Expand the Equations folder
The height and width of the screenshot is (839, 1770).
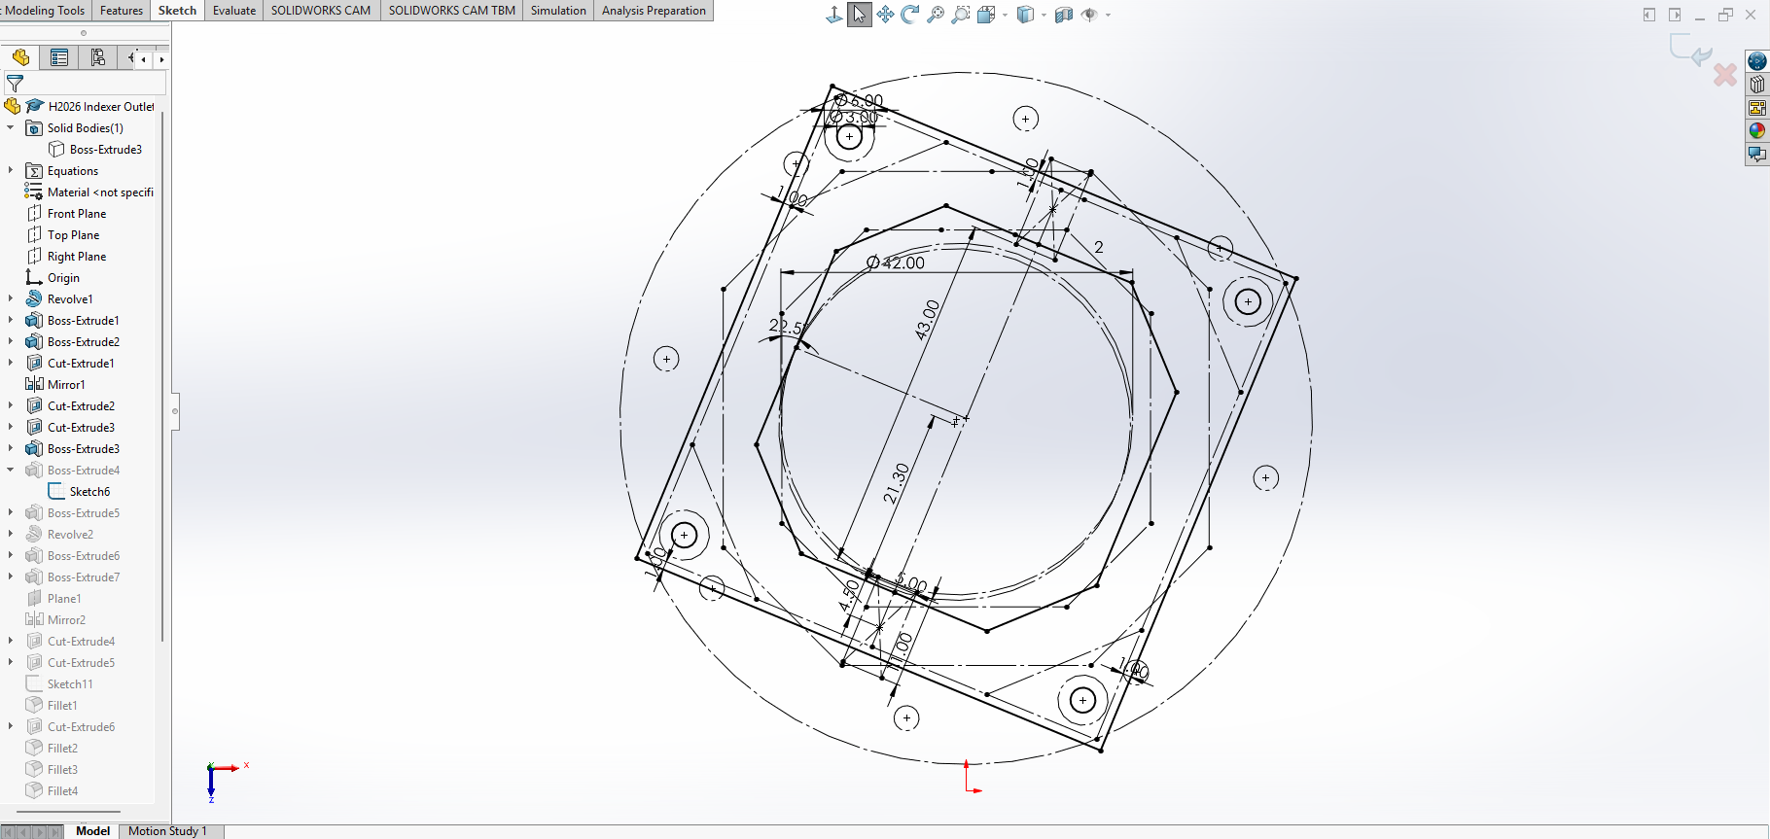(11, 170)
